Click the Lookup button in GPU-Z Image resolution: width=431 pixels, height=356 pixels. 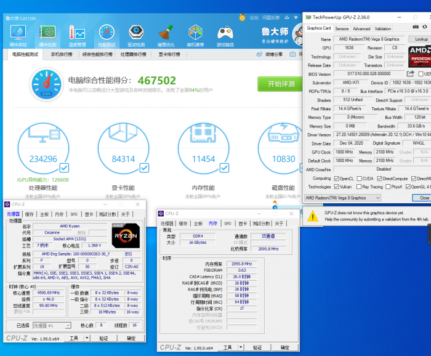(x=421, y=39)
